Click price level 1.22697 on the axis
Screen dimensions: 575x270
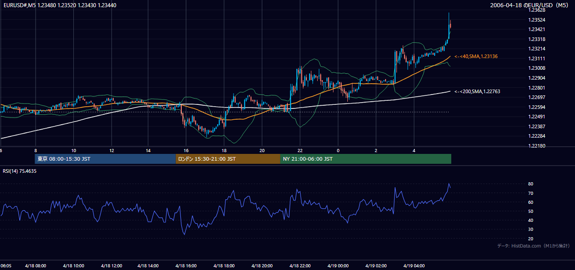(537, 97)
